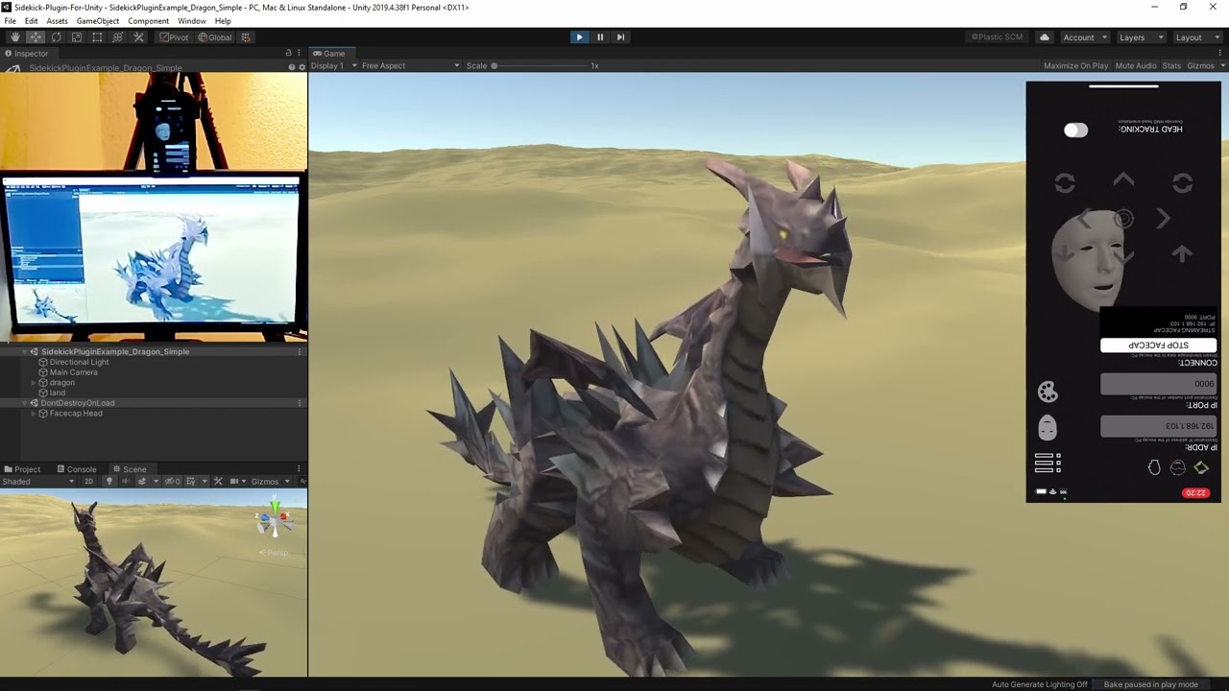Open the Assets menu
1229x691 pixels.
coord(57,21)
